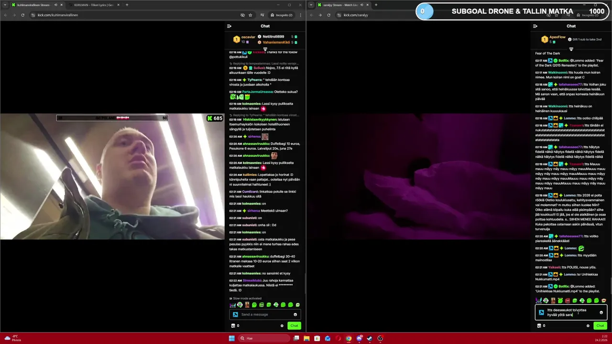Insert the red emote in saralyy quick emotes
This screenshot has width=612, height=344.
pyautogui.click(x=568, y=301)
